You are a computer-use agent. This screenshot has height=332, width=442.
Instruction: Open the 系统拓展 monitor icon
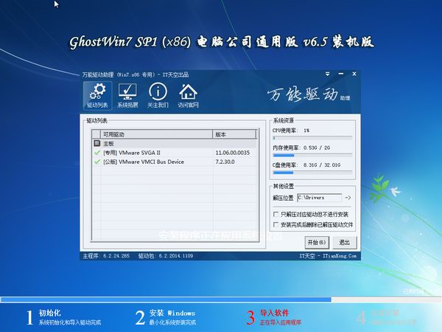(x=127, y=95)
